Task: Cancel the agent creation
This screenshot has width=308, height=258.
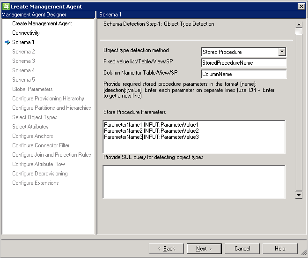Action: tap(242, 249)
